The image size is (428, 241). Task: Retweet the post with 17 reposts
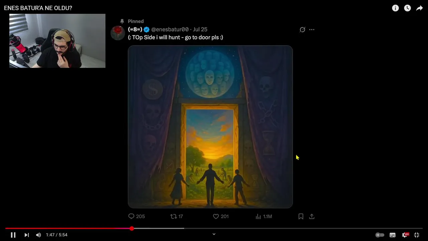pyautogui.click(x=177, y=217)
